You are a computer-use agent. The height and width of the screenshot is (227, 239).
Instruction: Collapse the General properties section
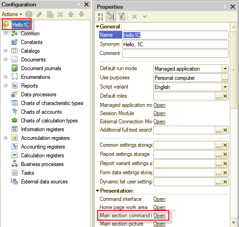point(97,27)
